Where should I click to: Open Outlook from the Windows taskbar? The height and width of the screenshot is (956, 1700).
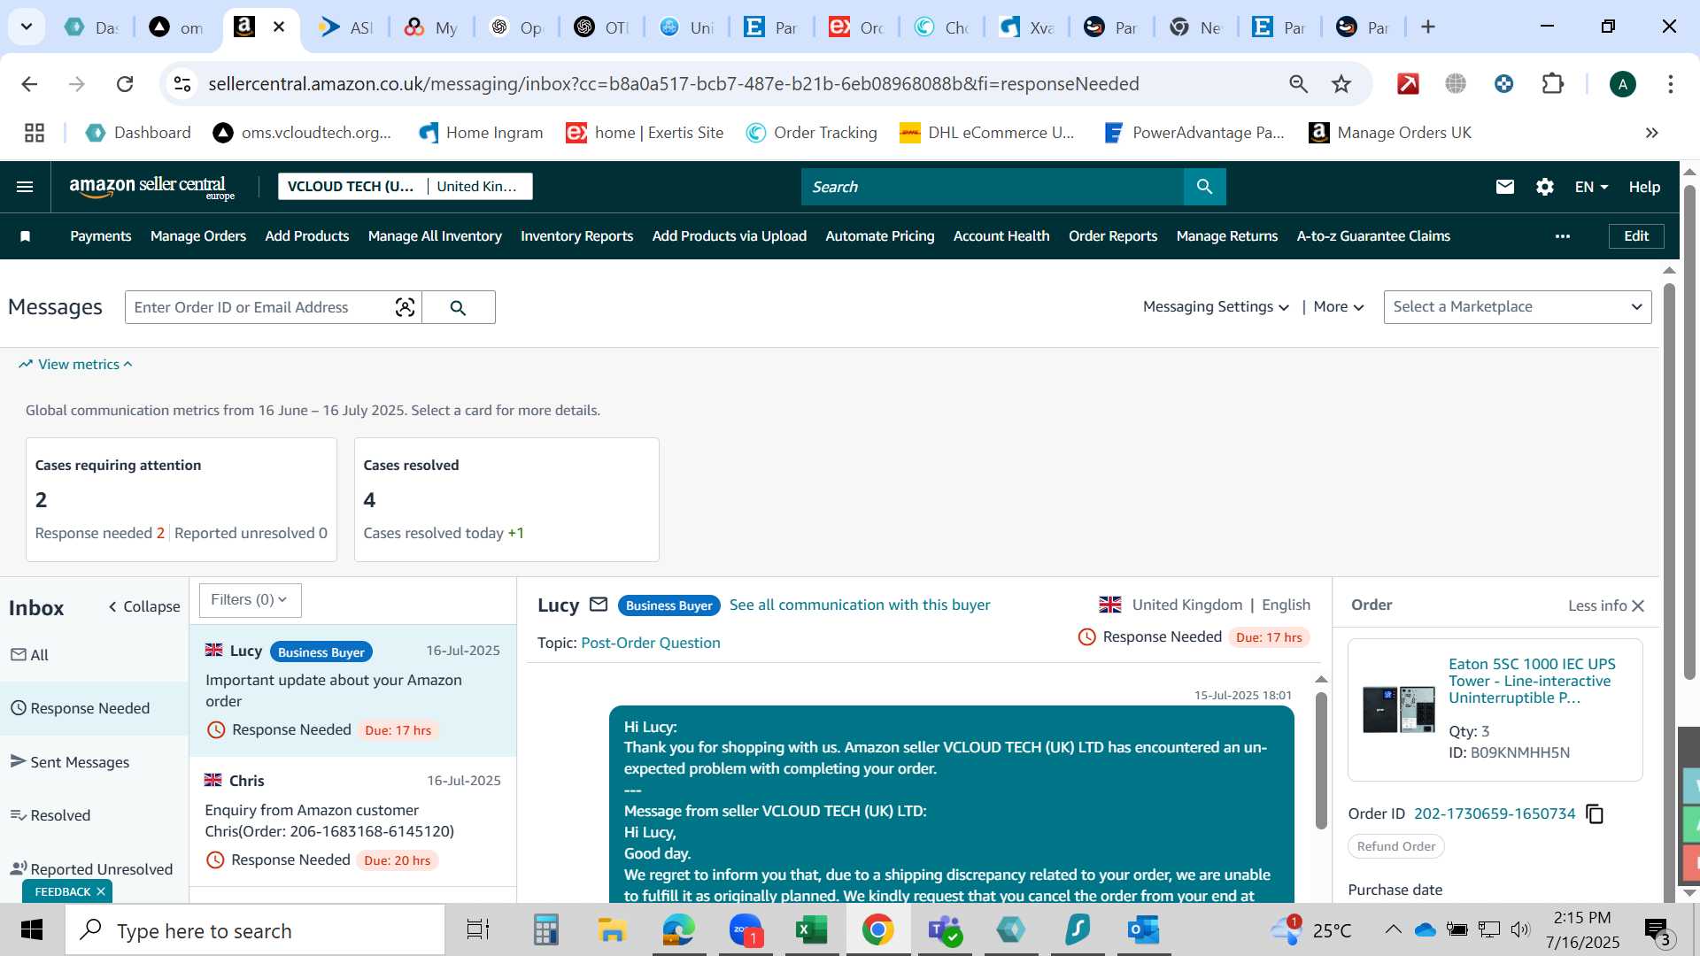(1143, 930)
